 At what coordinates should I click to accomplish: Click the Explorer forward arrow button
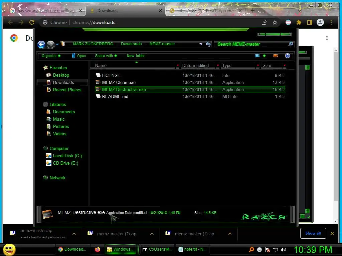[x=51, y=44]
